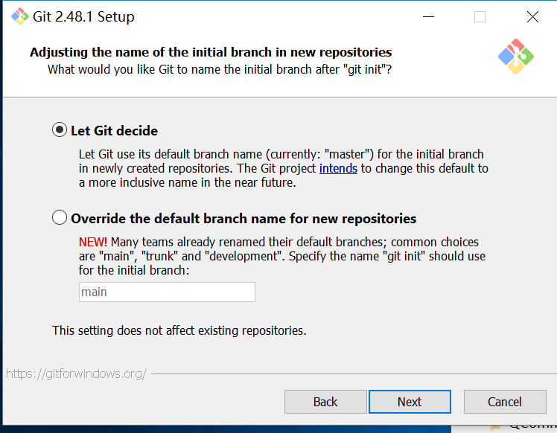Proceed with the Next button
This screenshot has width=557, height=433.
click(x=410, y=402)
